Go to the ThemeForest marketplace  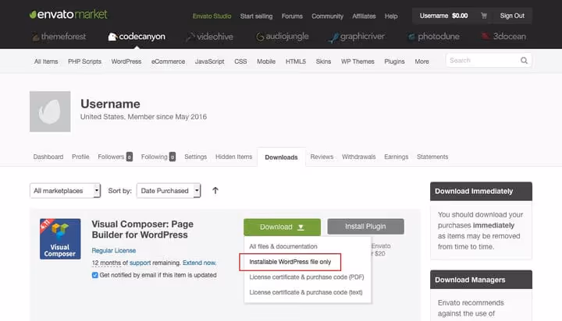tap(59, 37)
